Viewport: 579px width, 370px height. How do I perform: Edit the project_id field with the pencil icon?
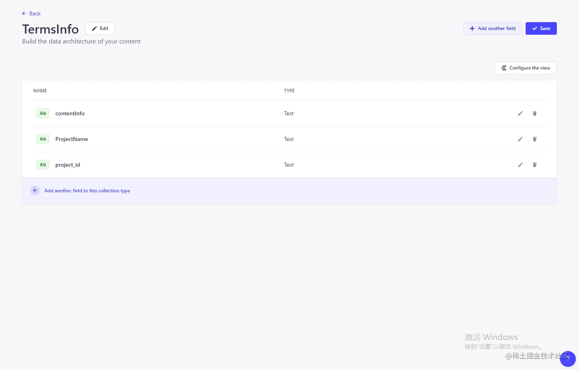click(520, 165)
